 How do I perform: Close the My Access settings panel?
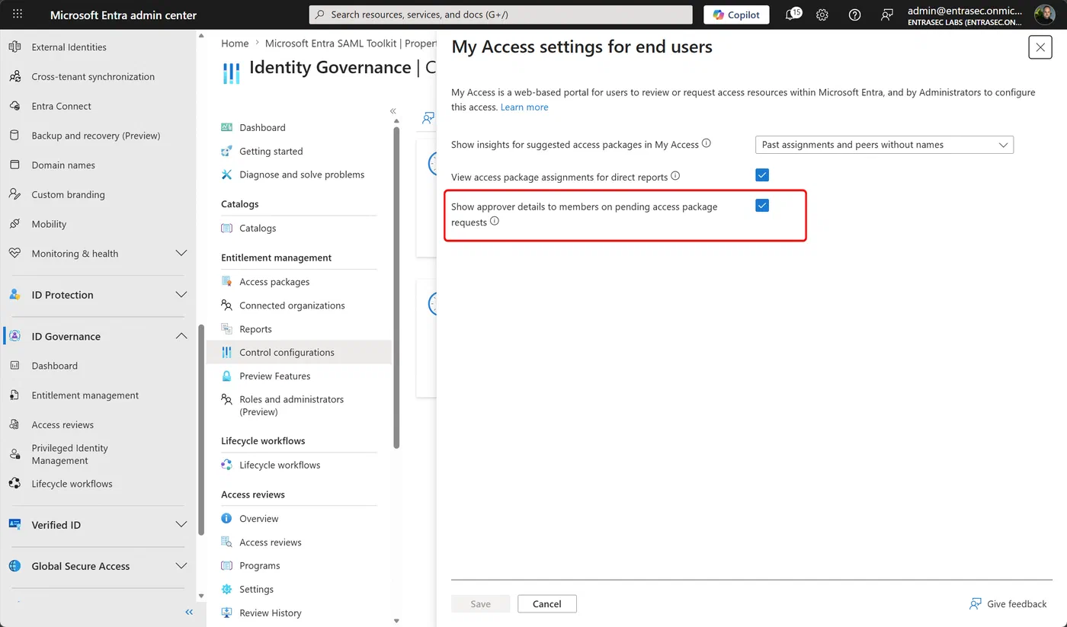[x=1040, y=47]
